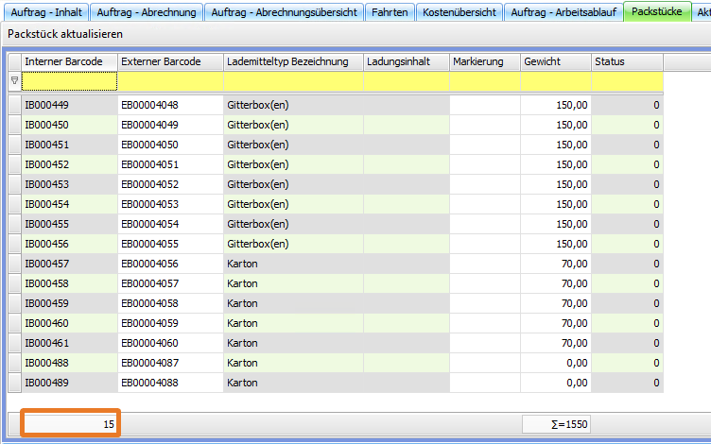Image resolution: width=711 pixels, height=444 pixels.
Task: Click filter field under Externer Barcode
Action: [x=170, y=82]
